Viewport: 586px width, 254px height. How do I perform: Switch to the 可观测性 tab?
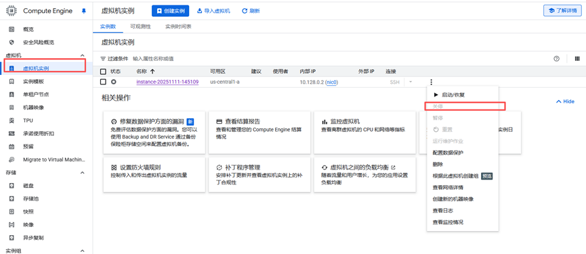tap(140, 27)
